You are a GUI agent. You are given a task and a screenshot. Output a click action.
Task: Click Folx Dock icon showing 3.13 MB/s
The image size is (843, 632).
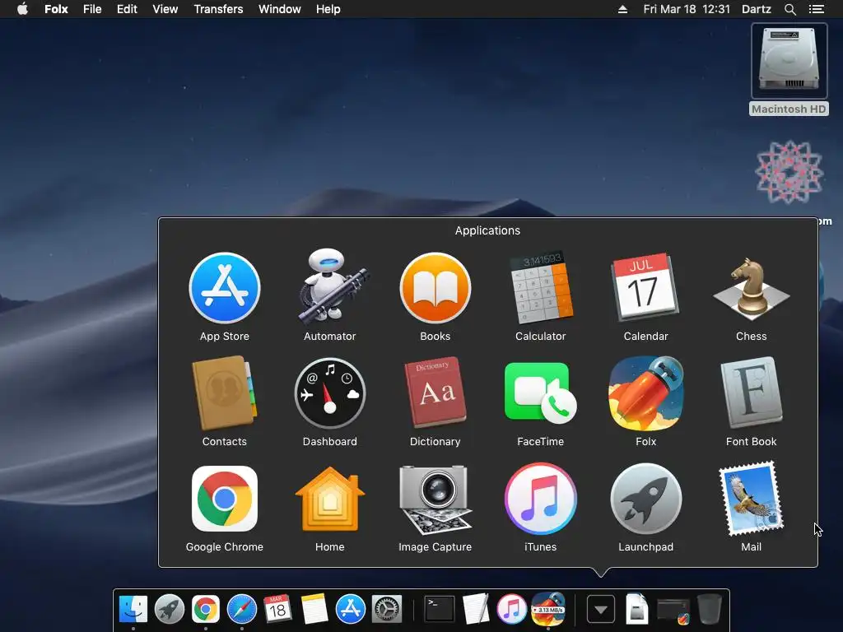[548, 610]
